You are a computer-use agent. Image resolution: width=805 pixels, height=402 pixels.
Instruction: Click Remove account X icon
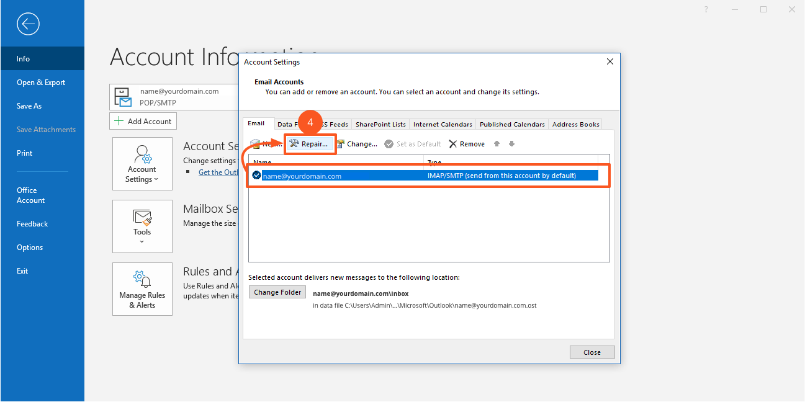click(x=453, y=144)
